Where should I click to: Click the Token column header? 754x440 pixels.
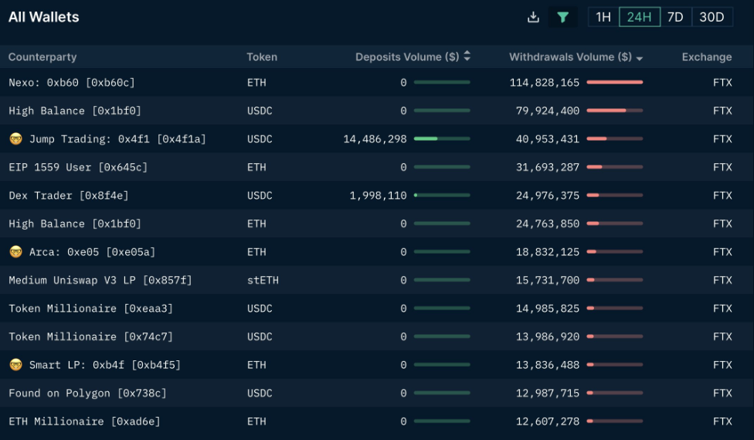[262, 56]
